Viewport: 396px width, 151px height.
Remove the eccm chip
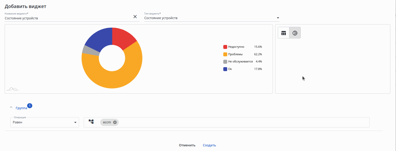tap(115, 122)
